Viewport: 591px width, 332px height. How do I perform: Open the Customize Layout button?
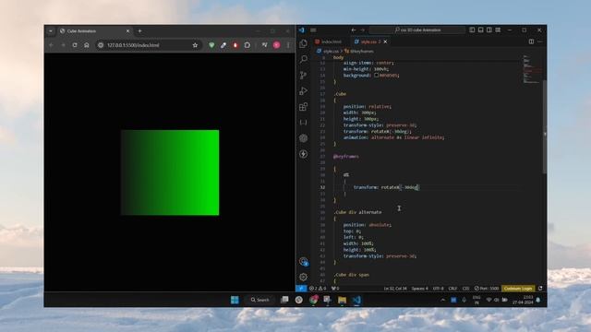point(498,30)
